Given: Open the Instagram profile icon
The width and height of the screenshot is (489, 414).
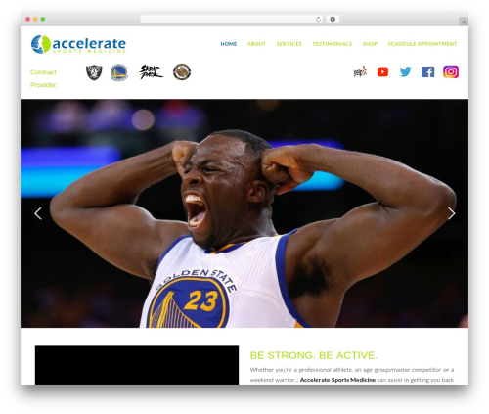Looking at the screenshot, I should point(451,71).
